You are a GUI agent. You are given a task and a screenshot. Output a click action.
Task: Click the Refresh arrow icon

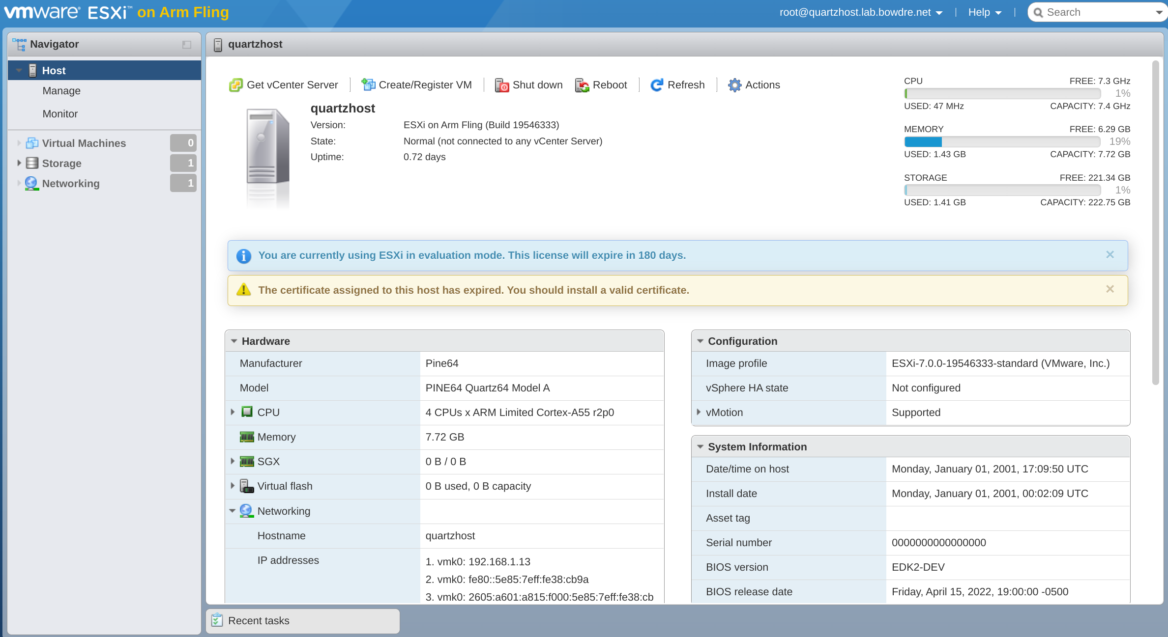click(x=657, y=85)
